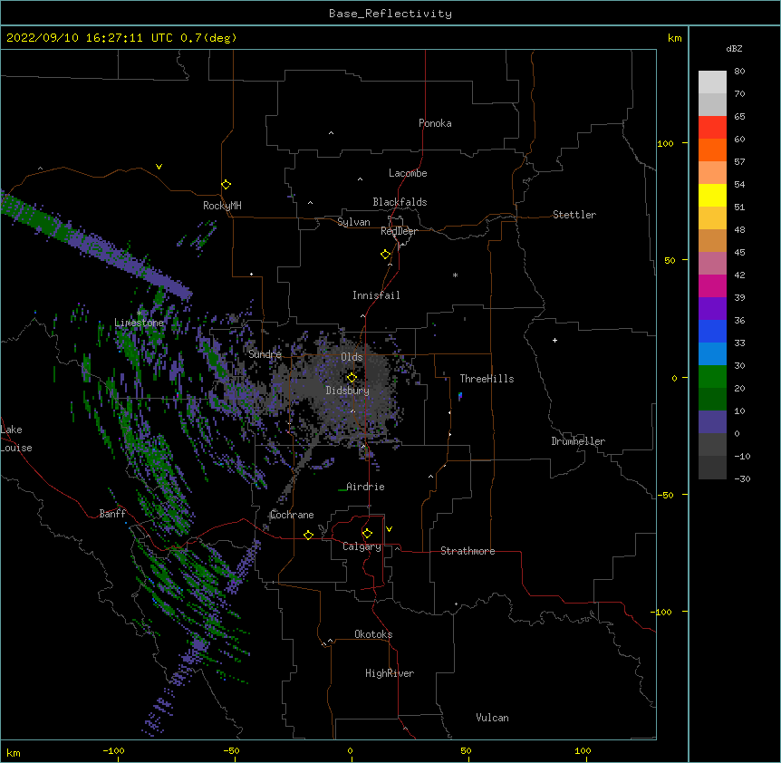Viewport: 781px width, 763px height.
Task: Select the 50 tick on the horizontal axis
Action: [466, 750]
